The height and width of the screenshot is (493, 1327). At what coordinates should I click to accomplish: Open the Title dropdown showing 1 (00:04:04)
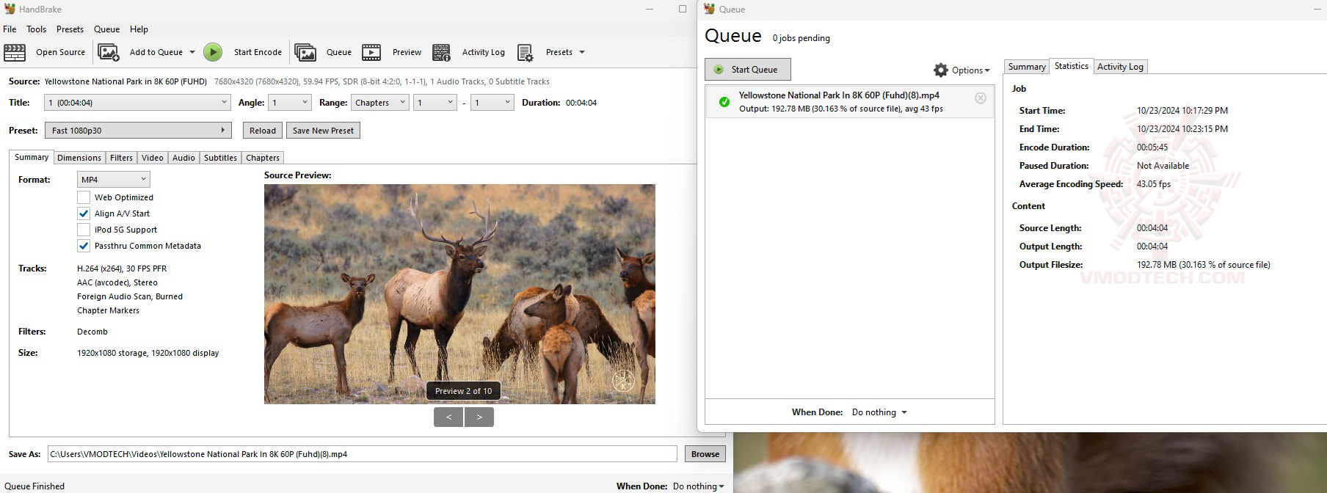[x=138, y=103]
